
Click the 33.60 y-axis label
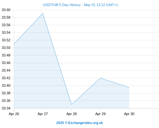6,10
